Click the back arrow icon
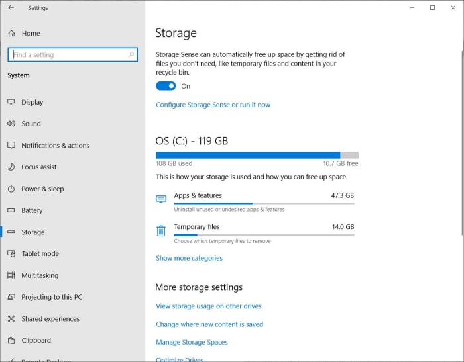Viewport: 464px width, 362px height. (11, 8)
